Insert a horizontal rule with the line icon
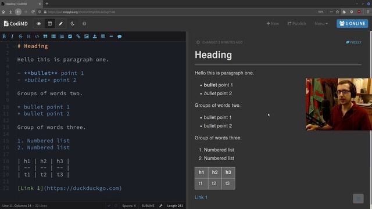The height and width of the screenshot is (209, 372). coord(111,36)
